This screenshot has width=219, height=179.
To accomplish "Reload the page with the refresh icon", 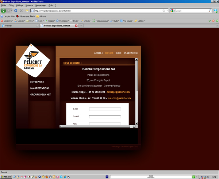I will tap(16, 11).
